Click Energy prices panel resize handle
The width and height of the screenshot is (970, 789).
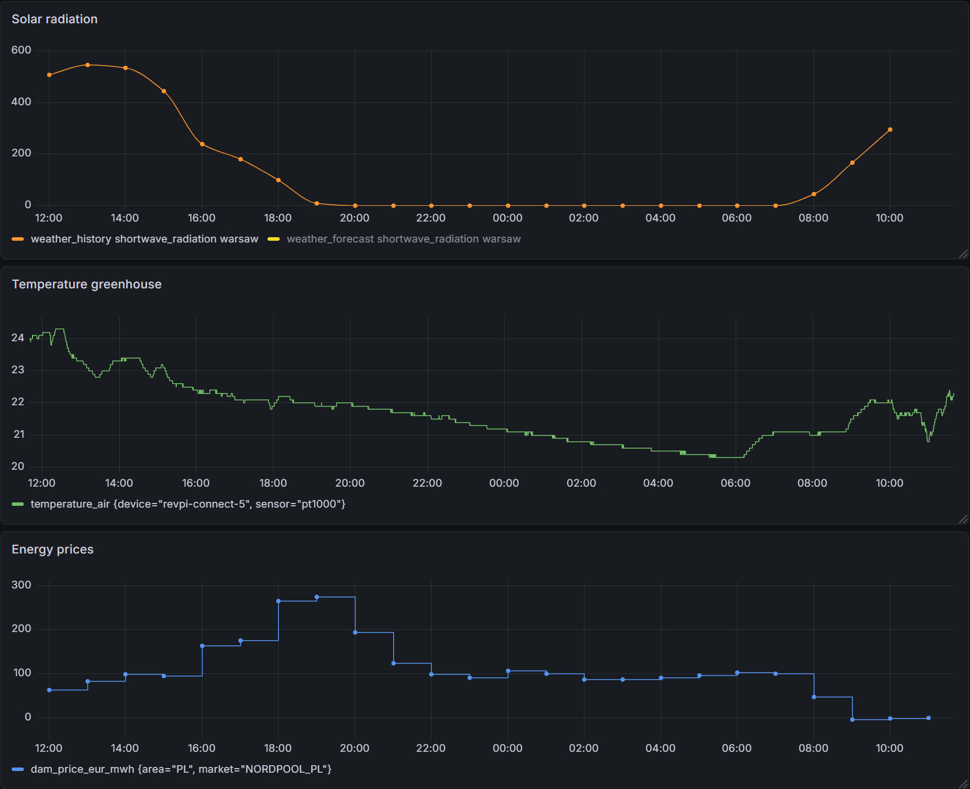tap(963, 784)
